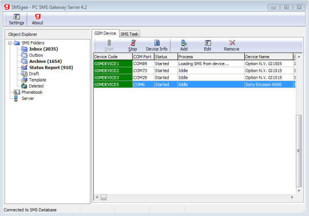Maximize the SMSgee window
Viewport: 309px width, 216px height.
pyautogui.click(x=286, y=7)
